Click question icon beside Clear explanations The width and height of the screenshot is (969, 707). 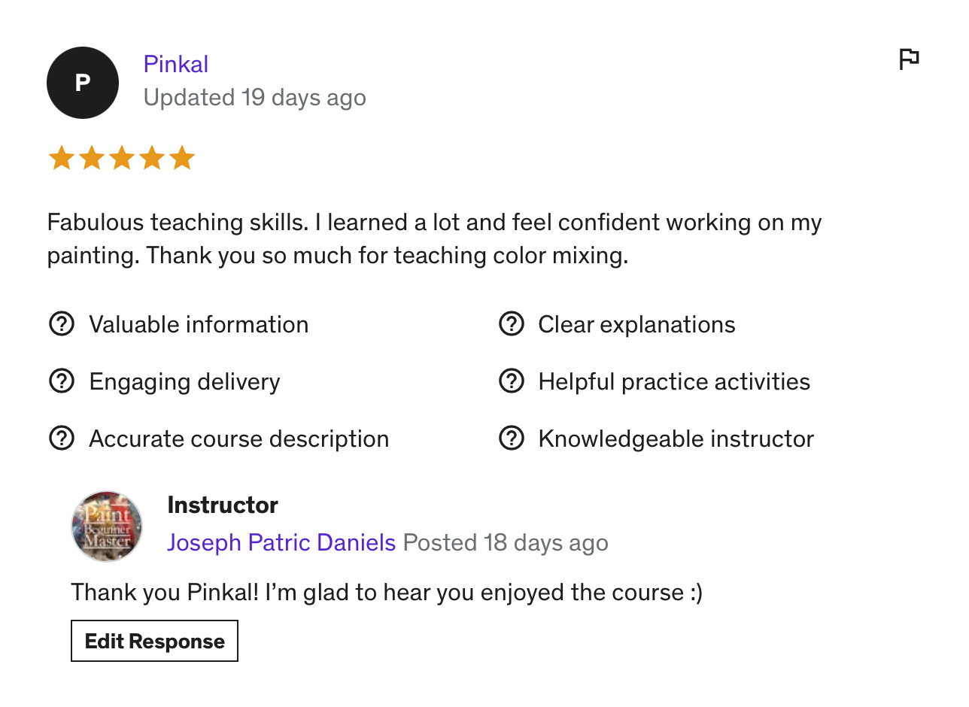tap(512, 324)
